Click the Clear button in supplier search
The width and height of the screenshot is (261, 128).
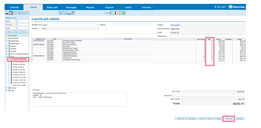point(16,32)
